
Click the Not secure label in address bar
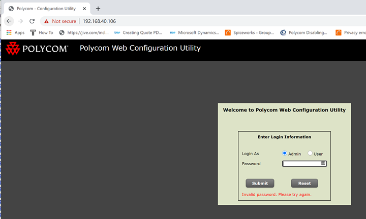[64, 21]
